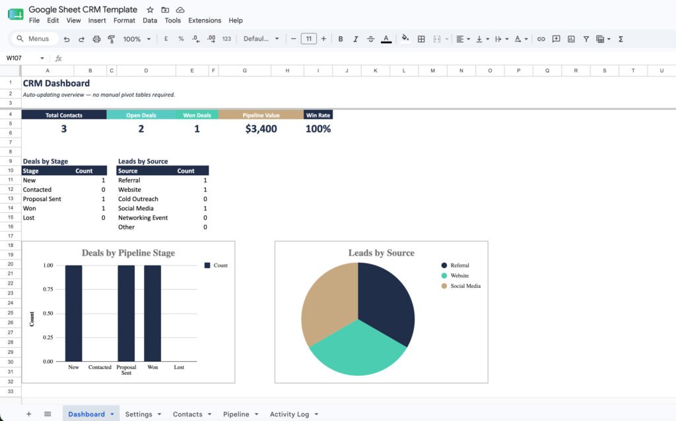Open the Tools menu
This screenshot has height=421, width=676.
pyautogui.click(x=172, y=20)
